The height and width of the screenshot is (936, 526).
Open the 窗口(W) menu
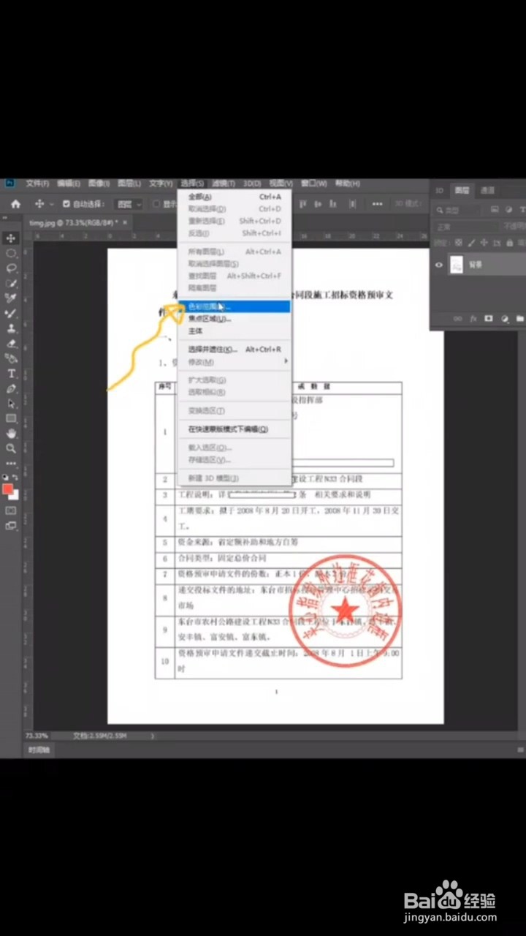(x=313, y=184)
